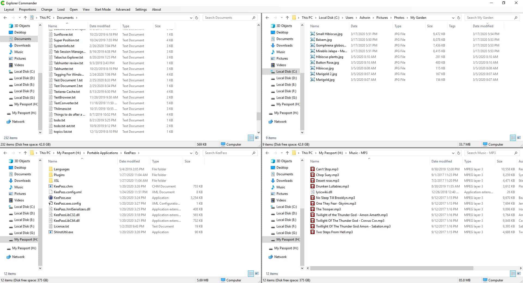
Task: Go up one level in KeePass pane
Action: click(x=25, y=153)
